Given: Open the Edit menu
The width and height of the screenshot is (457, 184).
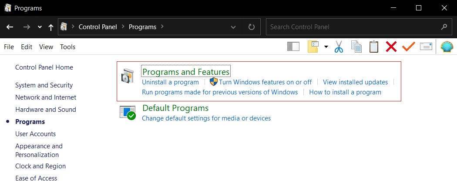Looking at the screenshot, I should click(x=27, y=47).
